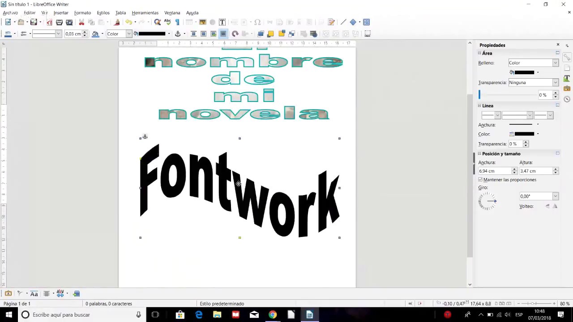Click the Save document icon
573x322 pixels.
(x=34, y=22)
